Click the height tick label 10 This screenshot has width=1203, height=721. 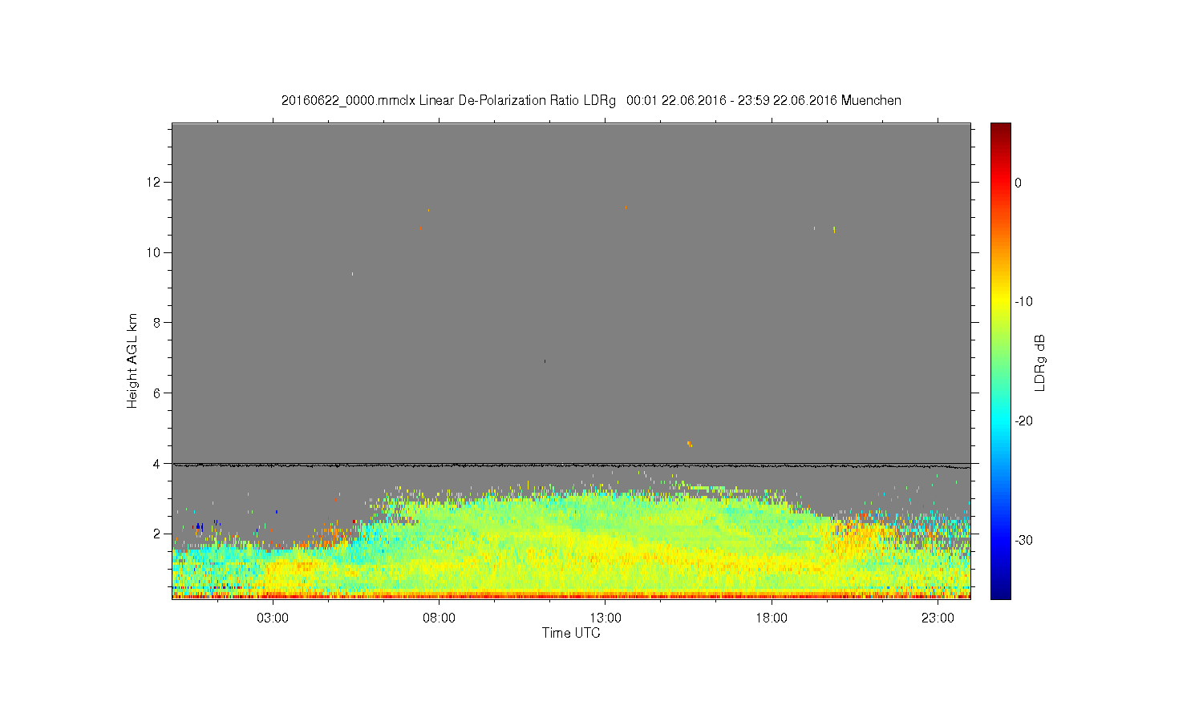[155, 252]
